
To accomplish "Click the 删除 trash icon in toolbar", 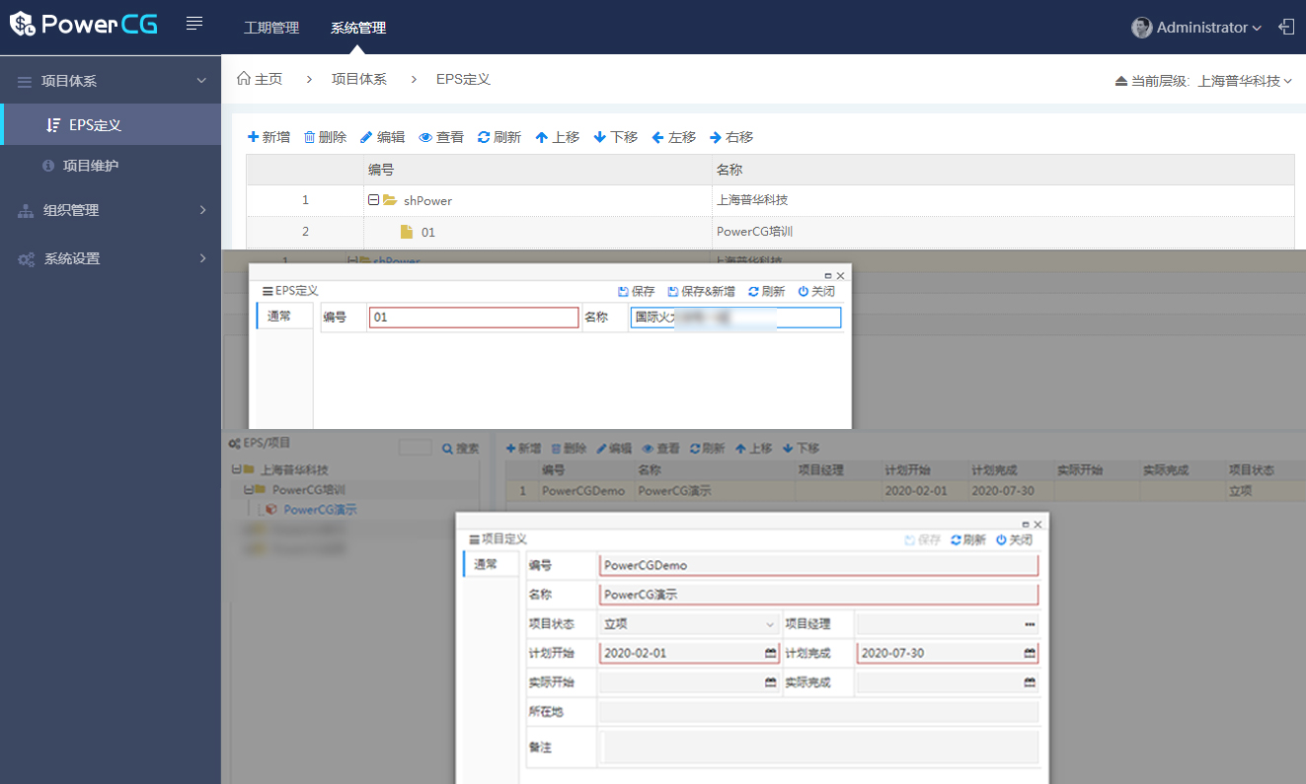I will tap(309, 137).
